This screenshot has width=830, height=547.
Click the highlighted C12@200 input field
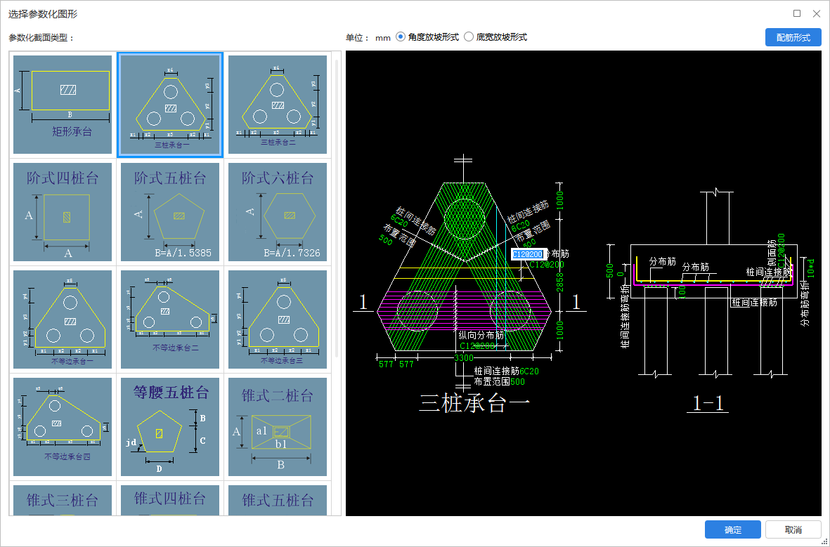click(528, 254)
